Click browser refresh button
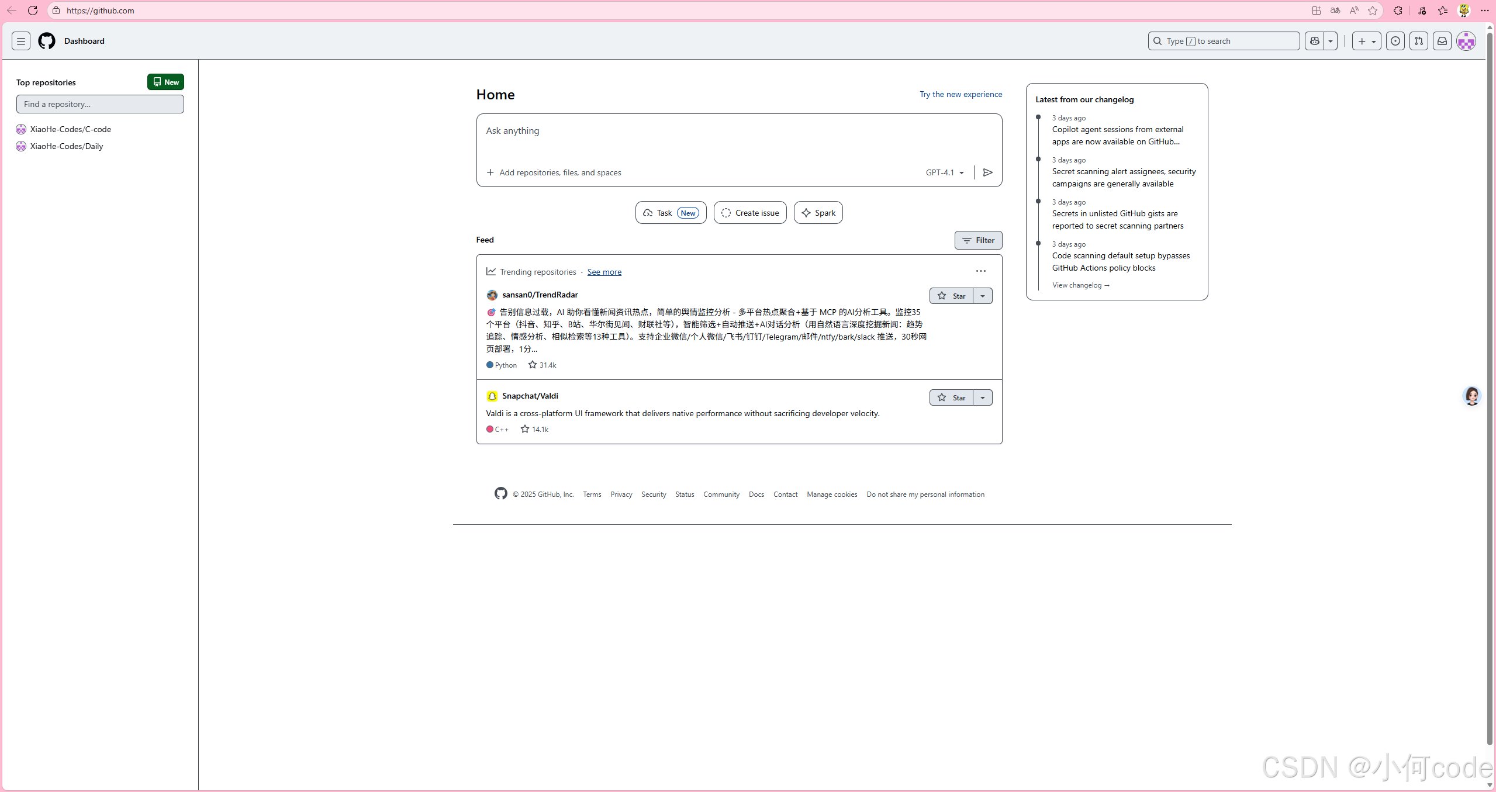Screen dimensions: 1496x792 point(33,11)
